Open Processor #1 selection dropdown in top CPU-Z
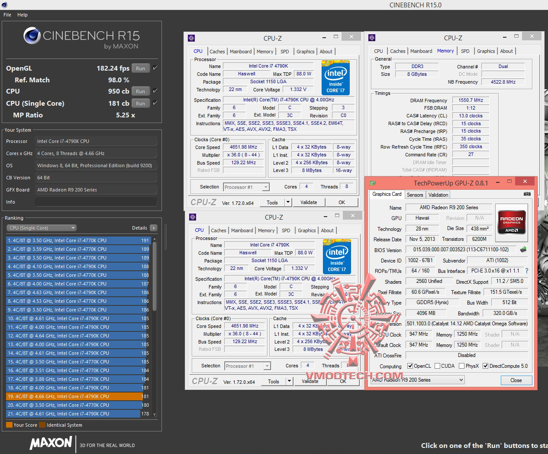Screen dimensions: 548x454 tap(246, 187)
